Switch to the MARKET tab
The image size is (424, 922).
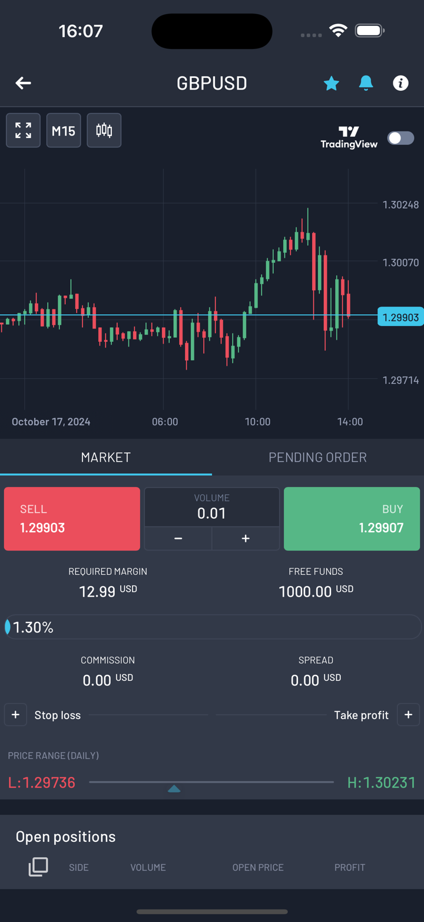[x=106, y=457]
